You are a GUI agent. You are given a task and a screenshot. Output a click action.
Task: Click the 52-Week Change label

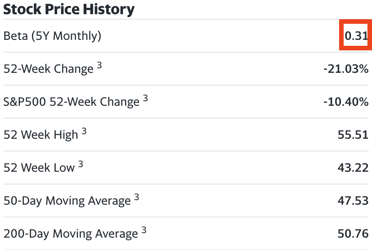[48, 69]
